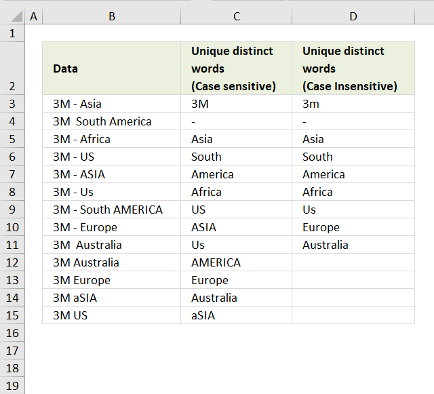The image size is (434, 394).
Task: Select row 1 header
Action: pos(12,33)
